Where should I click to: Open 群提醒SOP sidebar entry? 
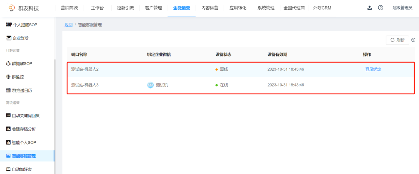[x=19, y=64]
